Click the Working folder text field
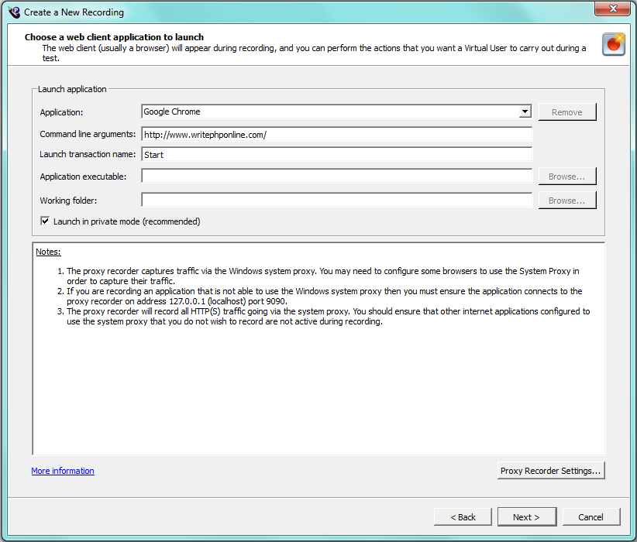The width and height of the screenshot is (637, 542). tap(336, 201)
